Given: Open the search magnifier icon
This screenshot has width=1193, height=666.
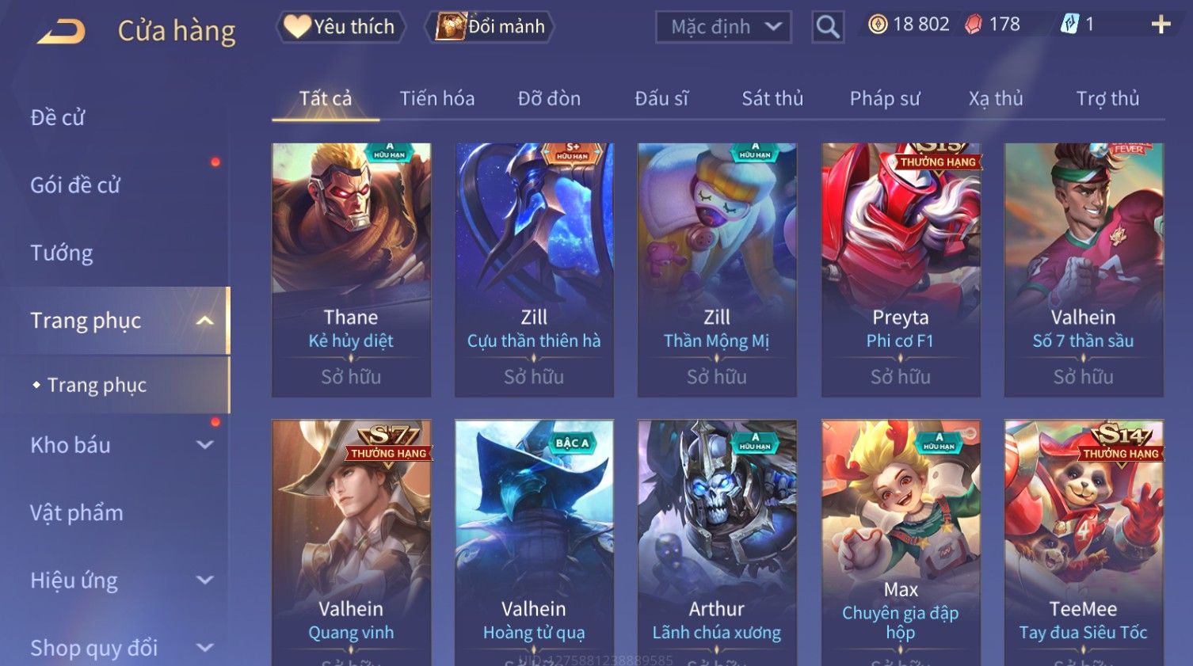Looking at the screenshot, I should click(x=828, y=27).
